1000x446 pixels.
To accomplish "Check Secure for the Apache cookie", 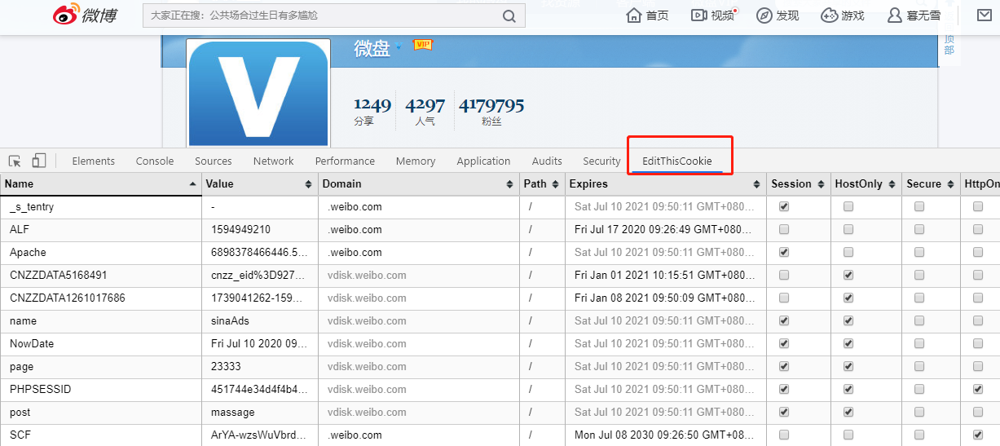I will pos(919,253).
